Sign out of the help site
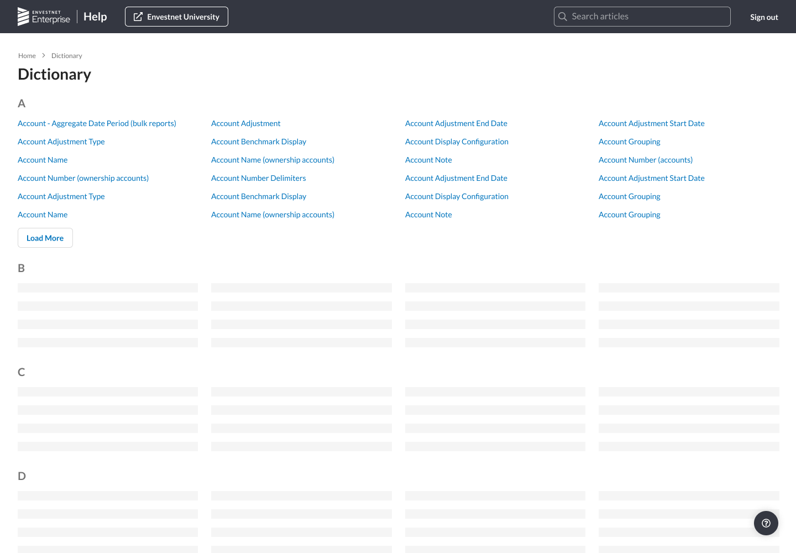 point(763,17)
